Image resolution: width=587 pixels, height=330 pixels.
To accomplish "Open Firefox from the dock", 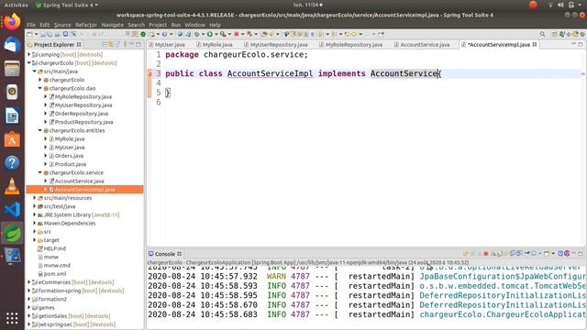I will [x=12, y=22].
